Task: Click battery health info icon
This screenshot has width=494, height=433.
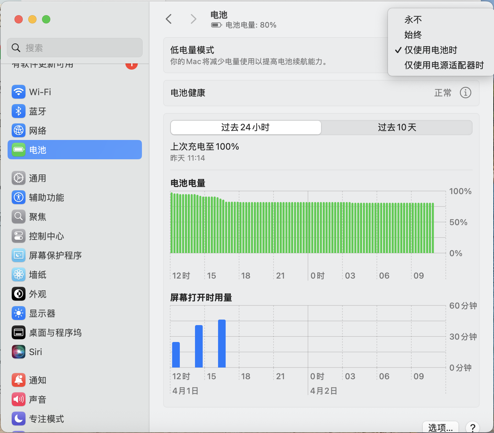Action: coord(465,93)
